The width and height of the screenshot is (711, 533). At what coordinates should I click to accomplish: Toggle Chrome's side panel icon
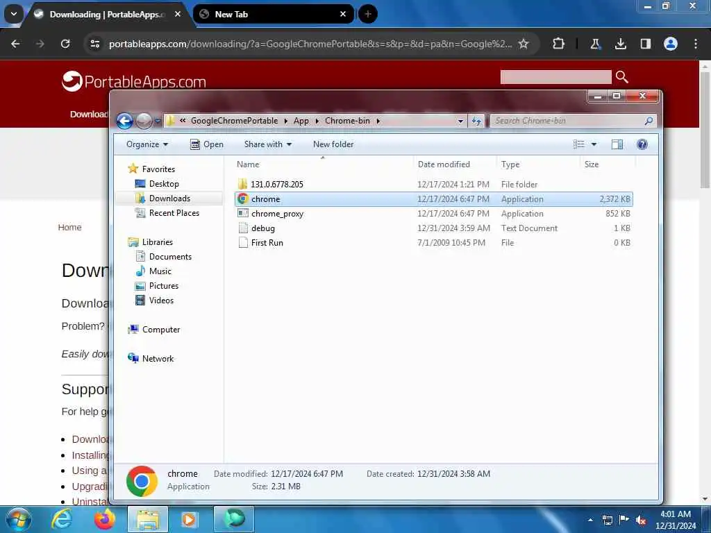645,44
